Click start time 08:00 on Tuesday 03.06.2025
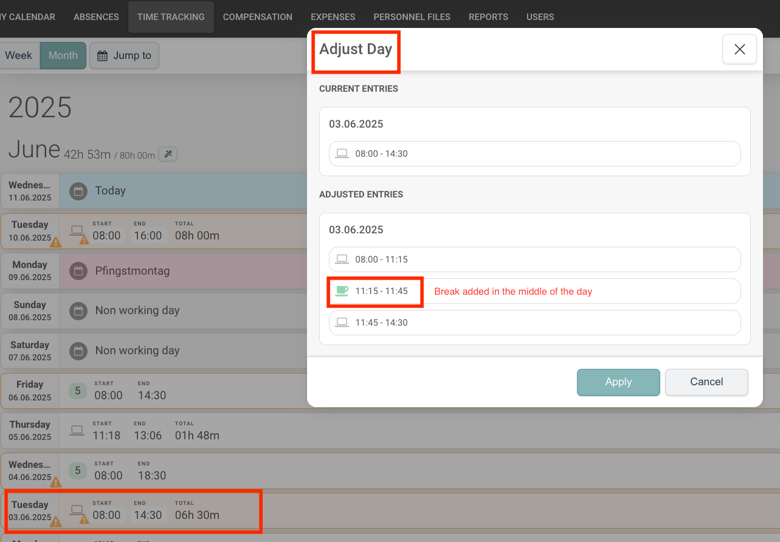The width and height of the screenshot is (780, 542). [x=107, y=515]
